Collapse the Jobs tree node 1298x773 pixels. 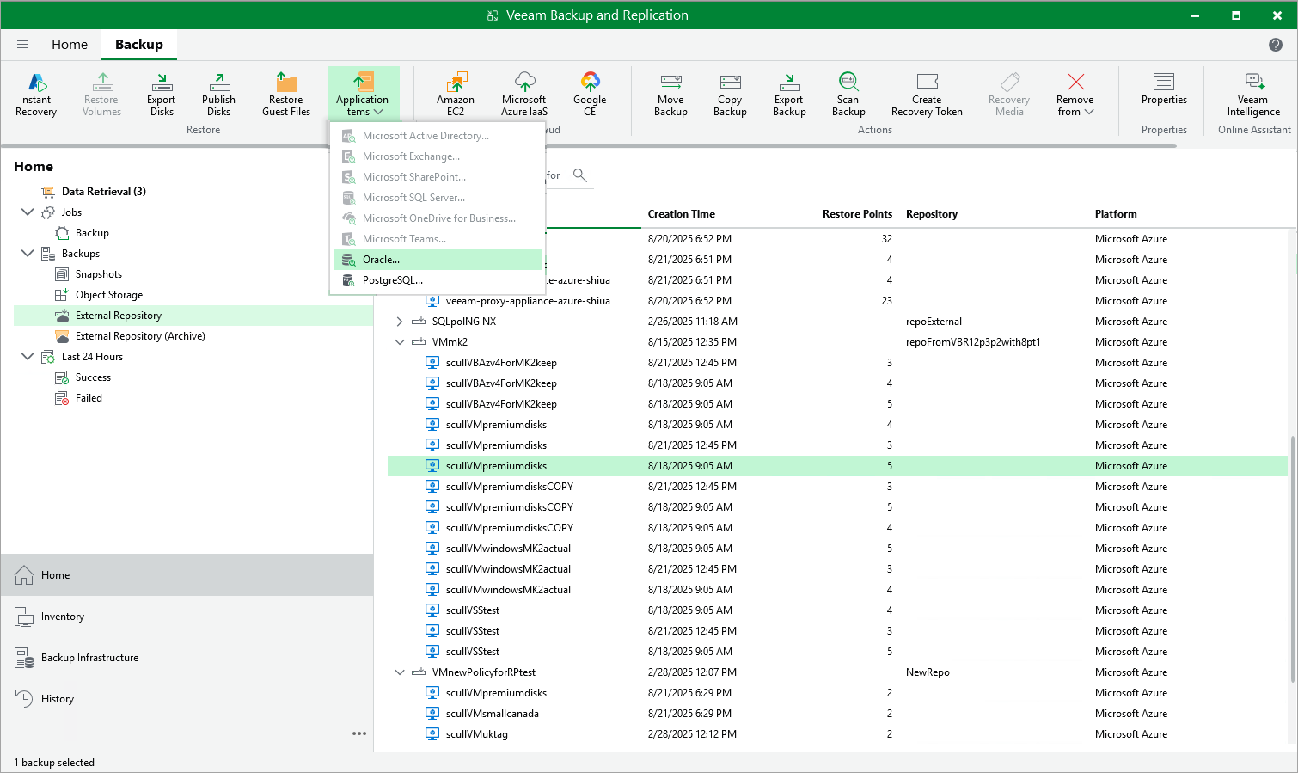pos(28,212)
